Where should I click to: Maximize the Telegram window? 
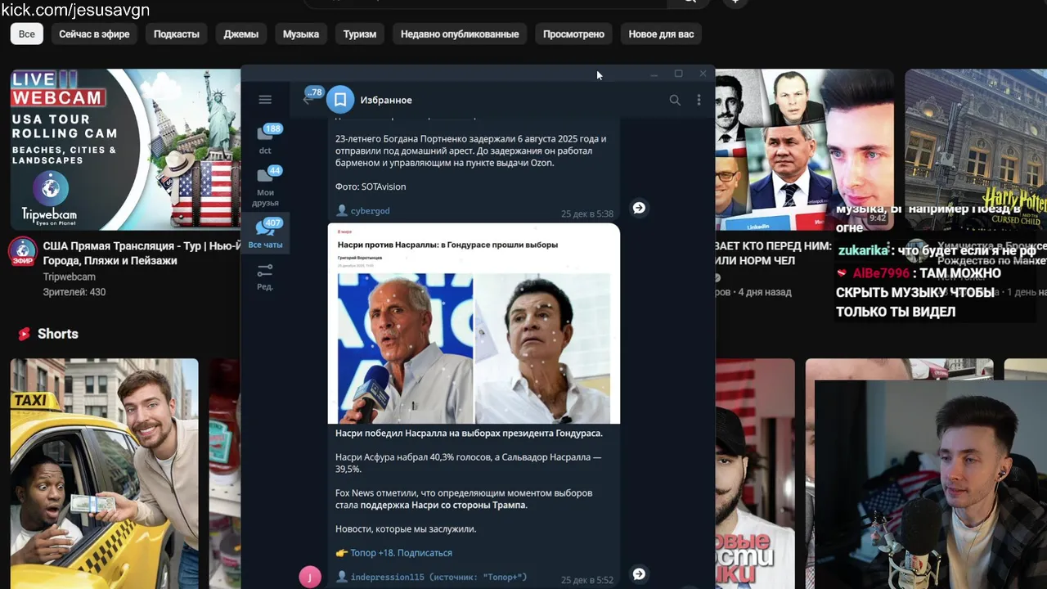(678, 74)
